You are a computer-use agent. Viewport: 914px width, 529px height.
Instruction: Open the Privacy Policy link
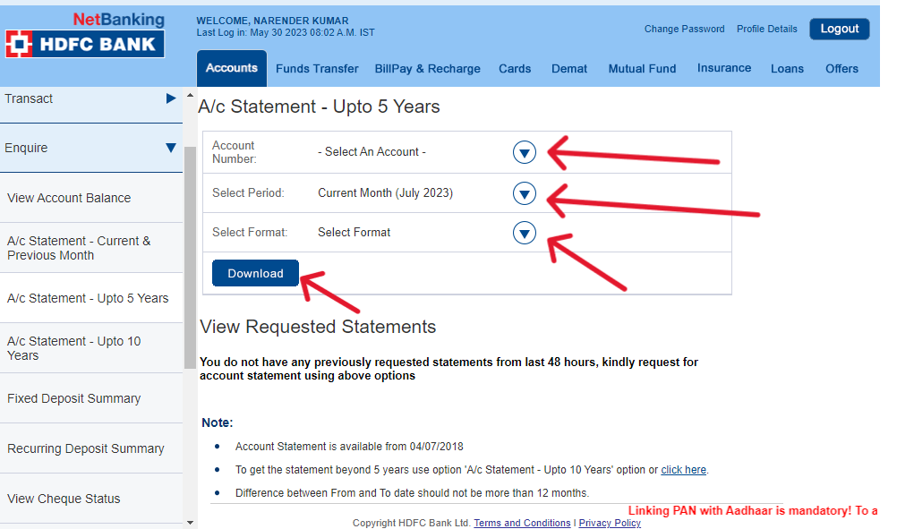609,523
